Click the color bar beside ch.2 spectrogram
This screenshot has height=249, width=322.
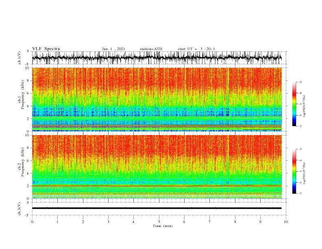(294, 171)
